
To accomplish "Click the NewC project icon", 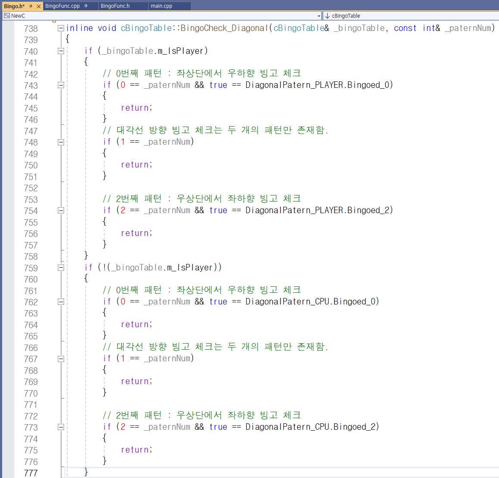I will (7, 16).
